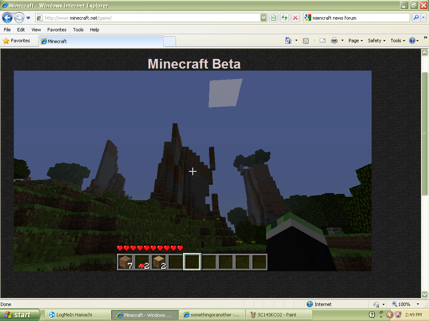Open a new blank tab
Screen dimensions: 429x321
170,41
